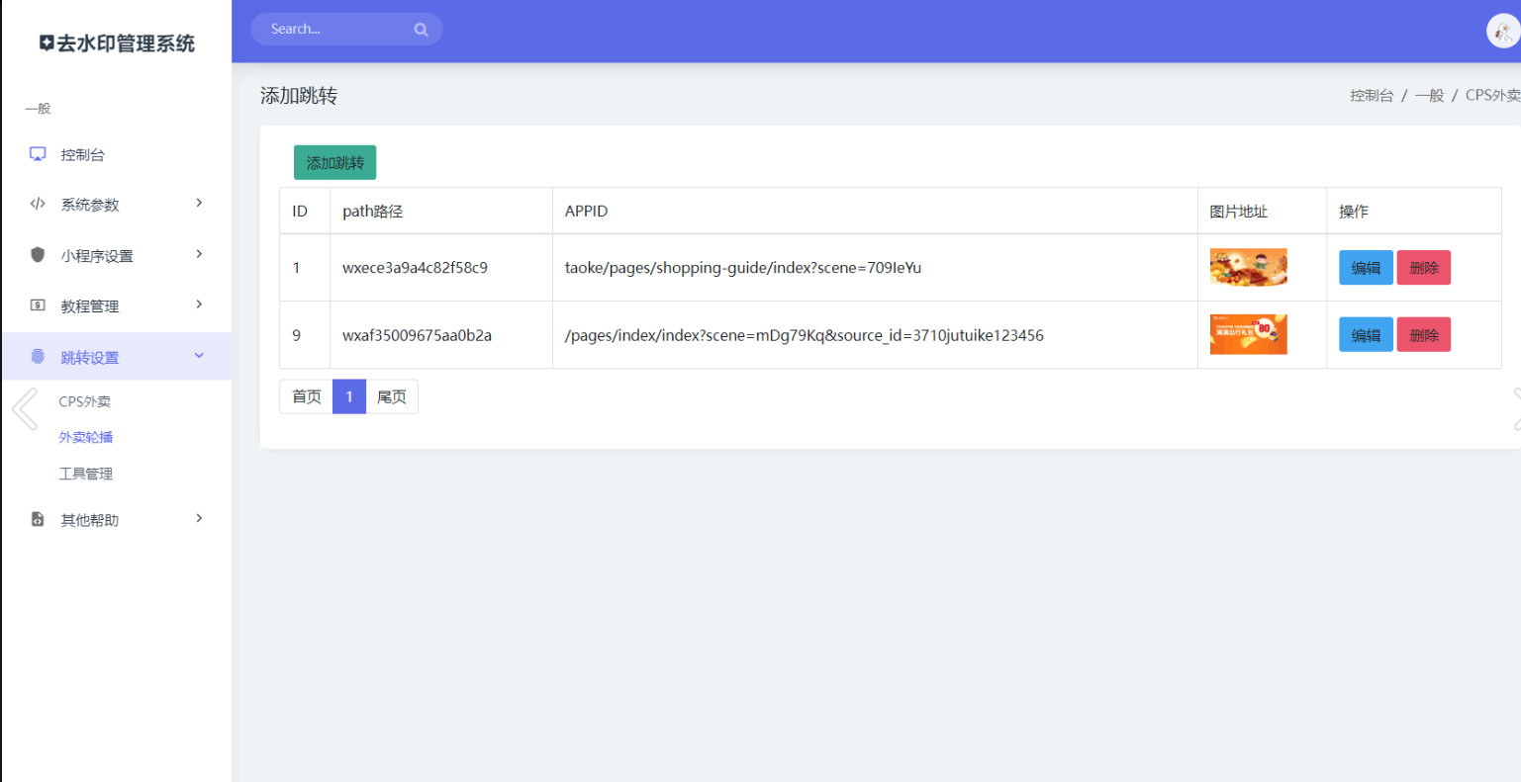This screenshot has height=782, width=1521.
Task: Edit row with ID 1
Action: [x=1366, y=268]
